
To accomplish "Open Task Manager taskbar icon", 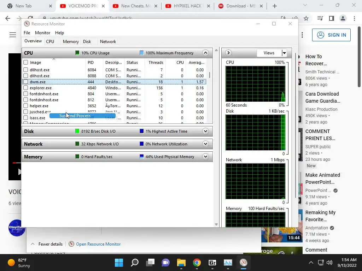I will click(x=228, y=263).
